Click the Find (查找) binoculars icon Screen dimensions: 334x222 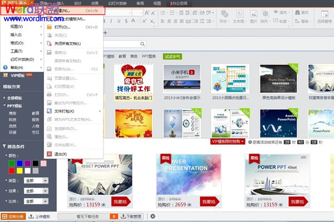pyautogui.click(x=297, y=12)
